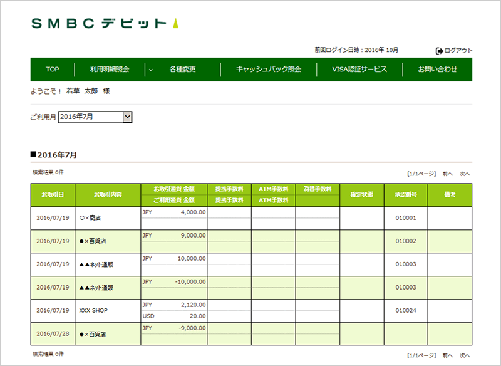Open キャッシュバック照会 page
The image size is (501, 366).
click(x=268, y=70)
